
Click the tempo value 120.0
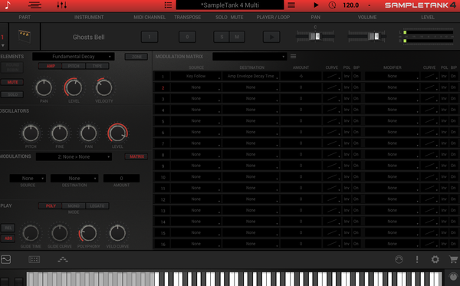click(351, 5)
